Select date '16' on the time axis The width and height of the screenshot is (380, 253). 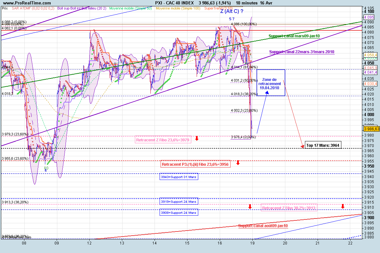click(219, 243)
